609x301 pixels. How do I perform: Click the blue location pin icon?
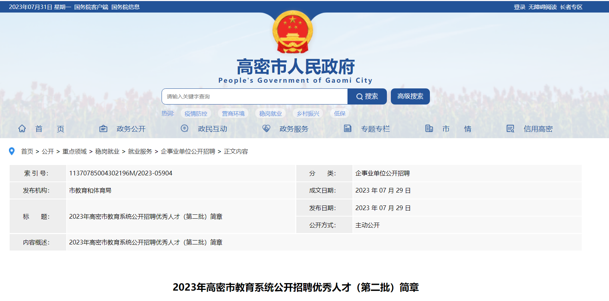pyautogui.click(x=12, y=151)
